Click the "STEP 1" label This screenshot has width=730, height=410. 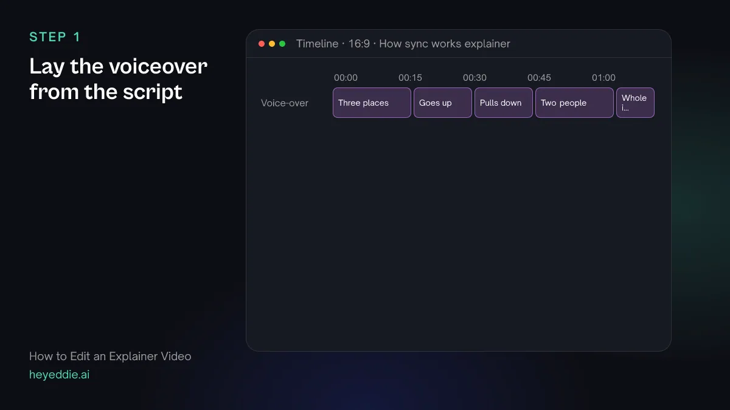click(x=55, y=37)
